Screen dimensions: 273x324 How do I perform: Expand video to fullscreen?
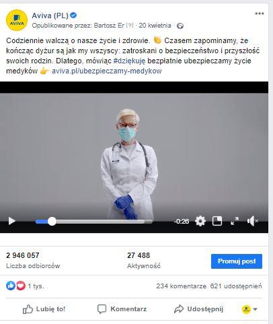235,221
